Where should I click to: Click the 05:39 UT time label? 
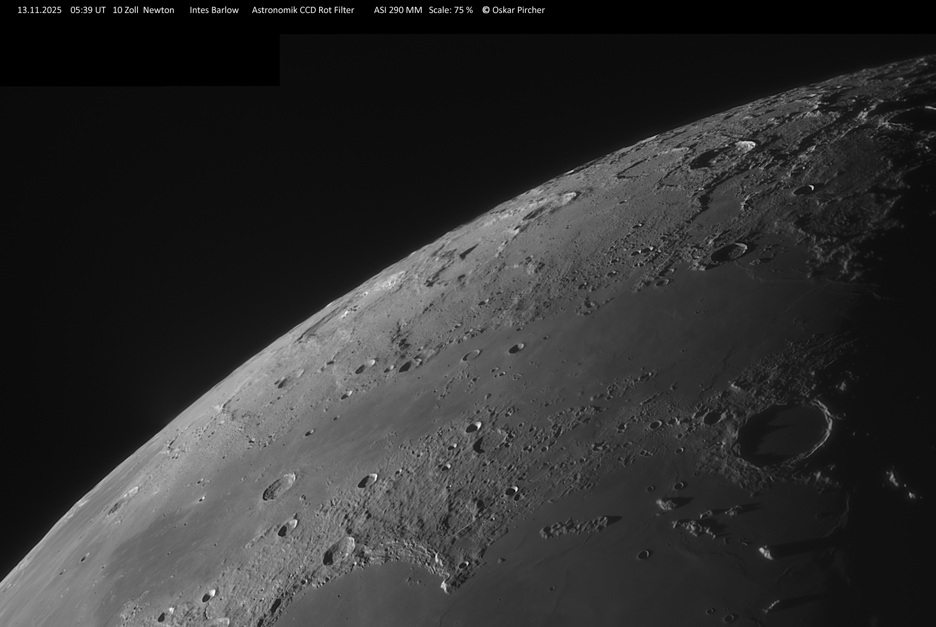point(88,10)
